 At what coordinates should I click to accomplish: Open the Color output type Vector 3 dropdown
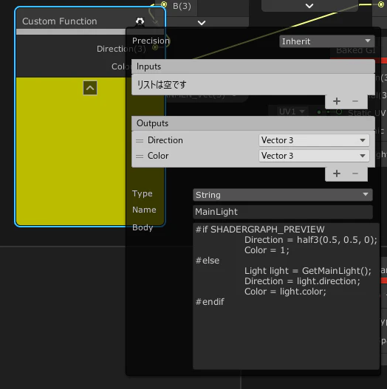(314, 156)
